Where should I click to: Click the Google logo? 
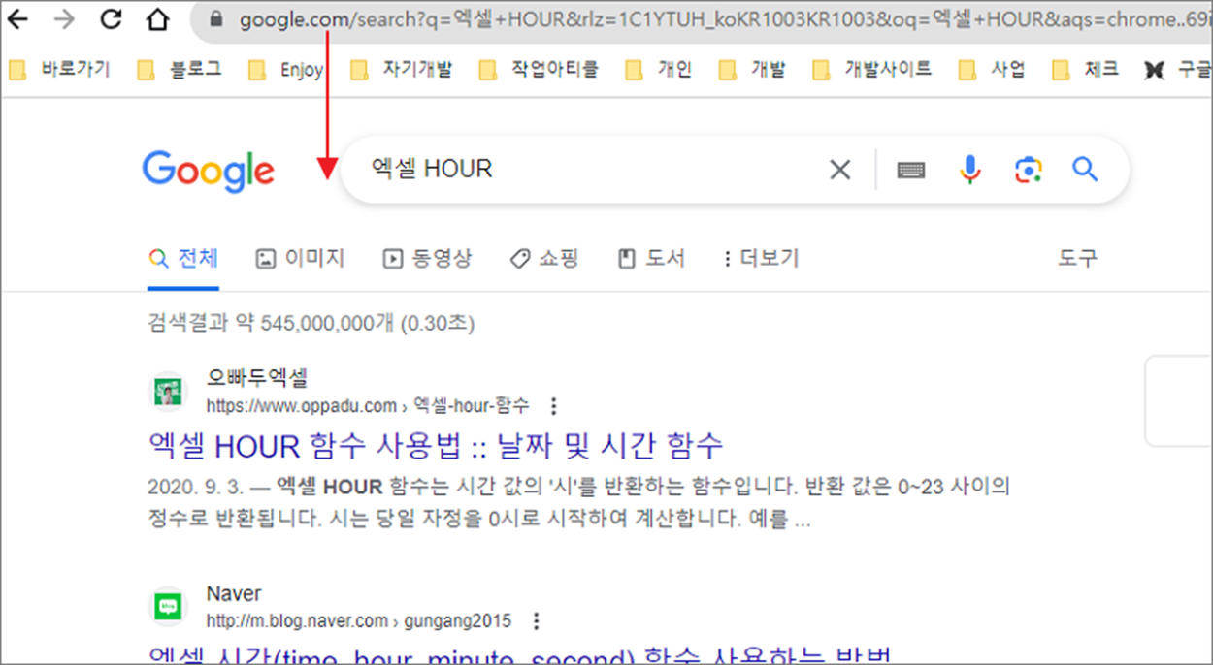[x=208, y=172]
